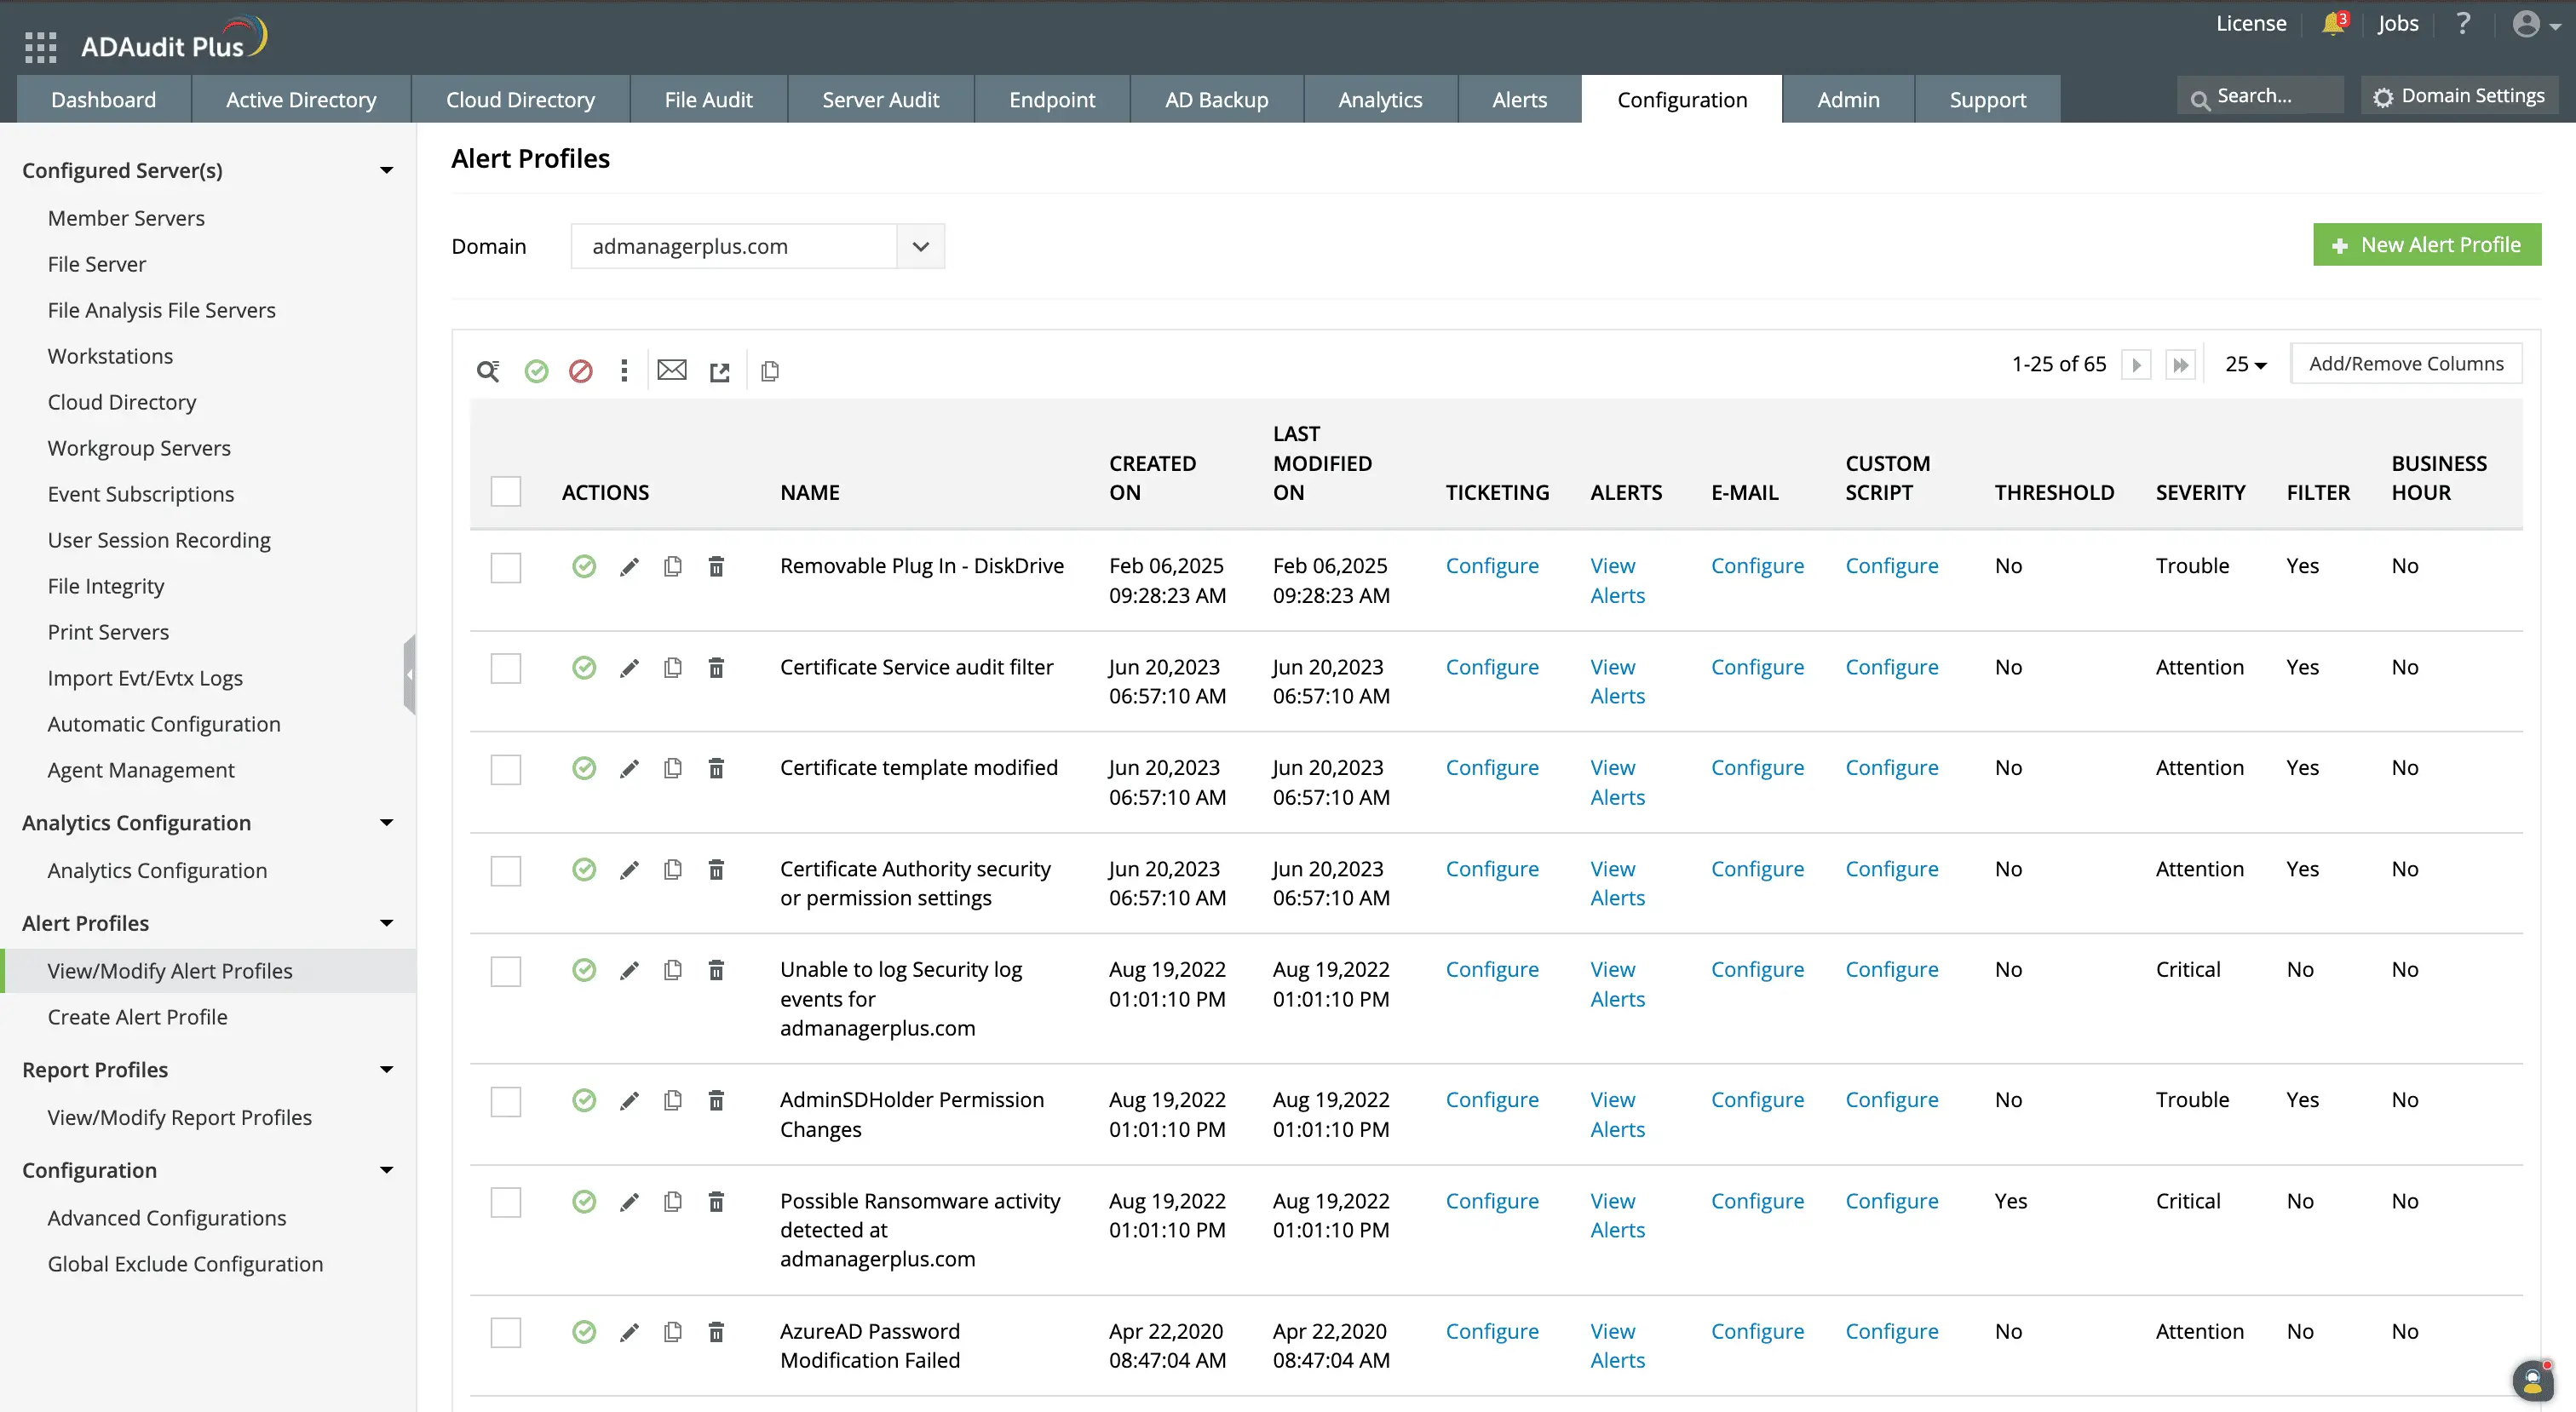Viewport: 2576px width, 1412px height.
Task: Select Unable to log Security log row checkbox
Action: [x=506, y=972]
